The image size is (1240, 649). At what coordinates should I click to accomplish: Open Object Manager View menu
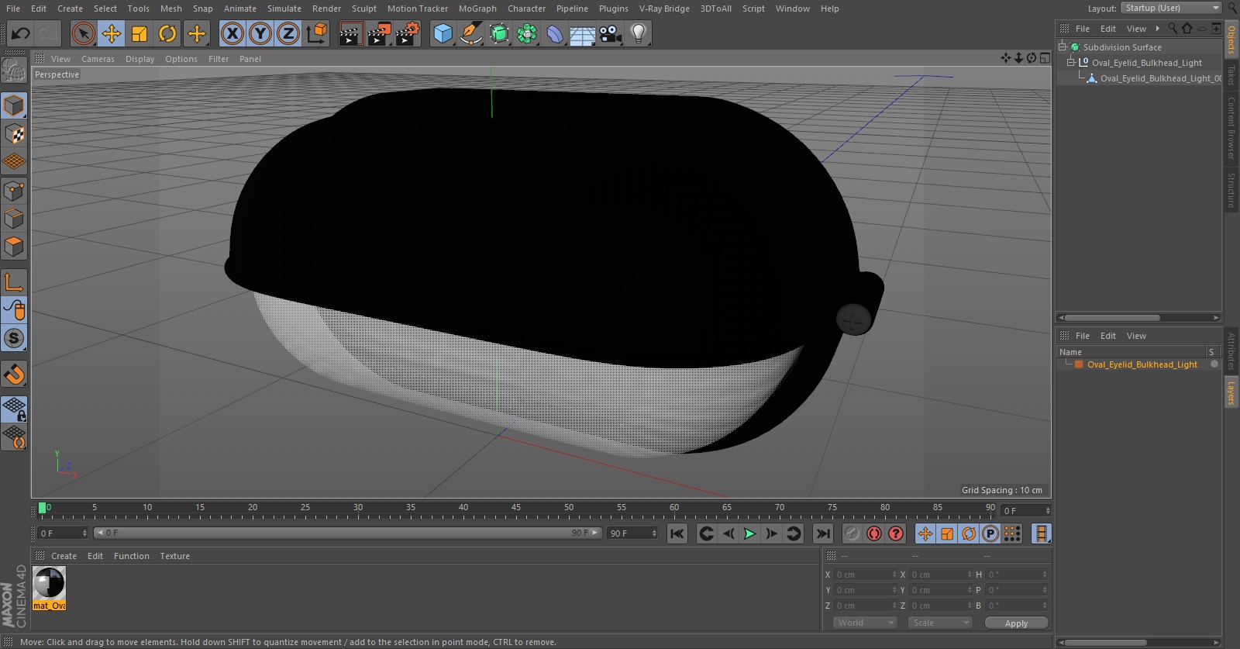[1136, 29]
